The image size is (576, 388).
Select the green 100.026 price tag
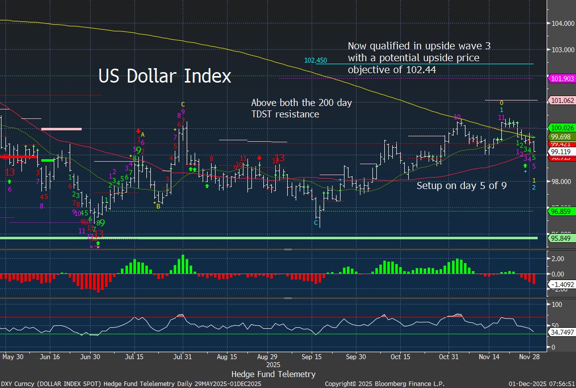561,127
